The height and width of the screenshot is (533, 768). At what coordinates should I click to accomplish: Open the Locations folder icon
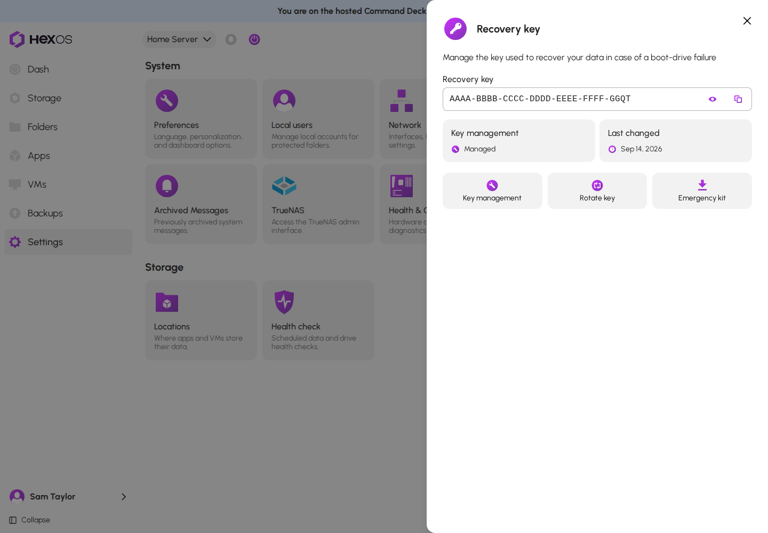click(x=167, y=302)
